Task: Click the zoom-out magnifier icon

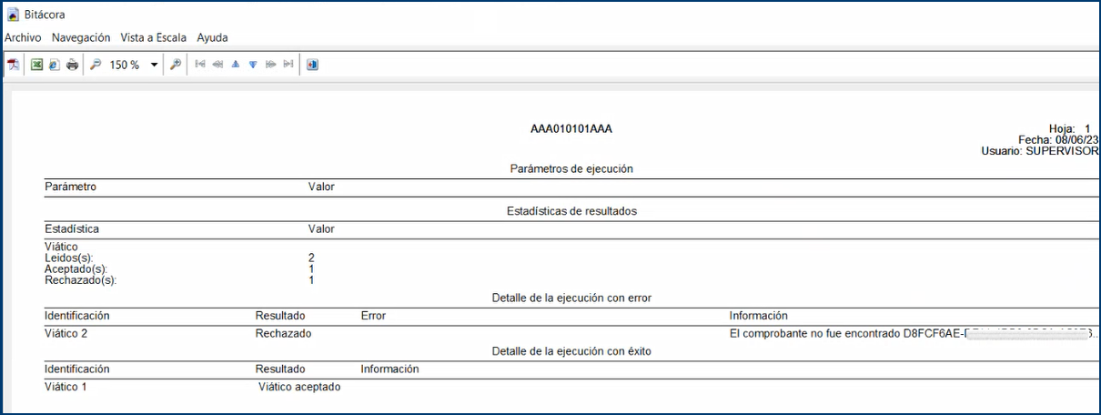Action: click(x=96, y=65)
